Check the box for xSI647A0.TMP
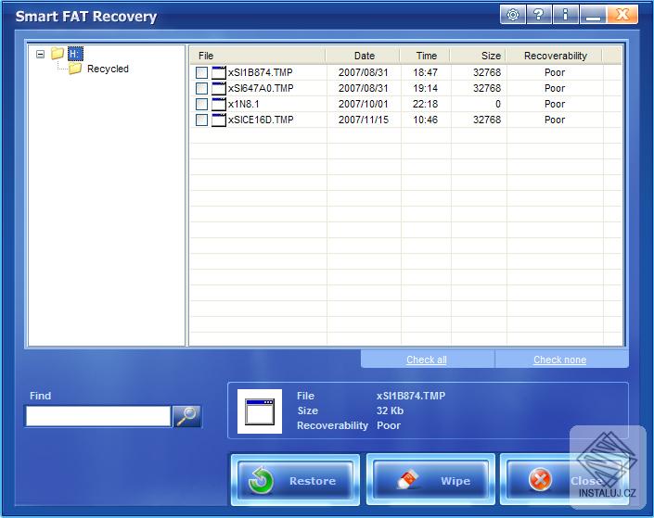The image size is (654, 518). coord(201,88)
